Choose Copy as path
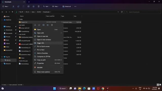162x91 pixels. pos(48,60)
